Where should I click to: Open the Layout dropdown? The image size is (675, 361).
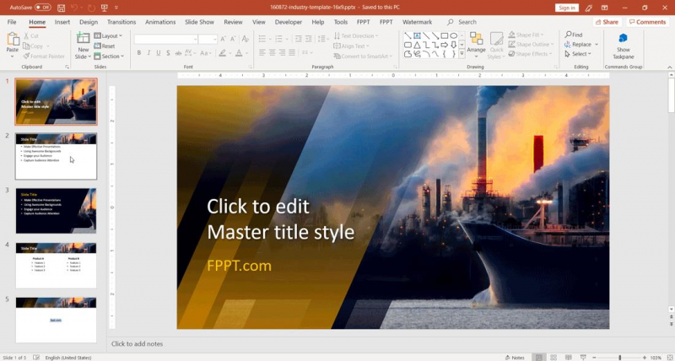pos(108,35)
